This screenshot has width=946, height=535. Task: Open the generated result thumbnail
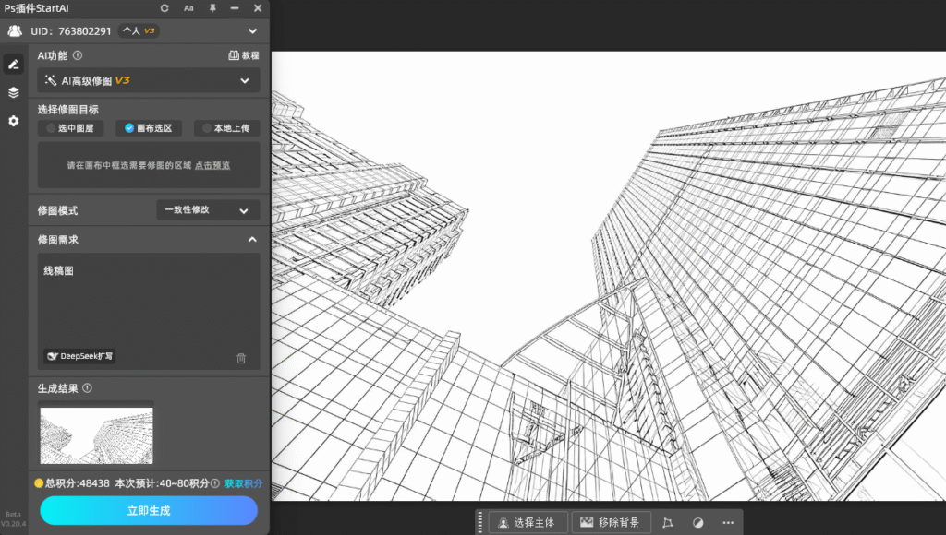click(97, 435)
